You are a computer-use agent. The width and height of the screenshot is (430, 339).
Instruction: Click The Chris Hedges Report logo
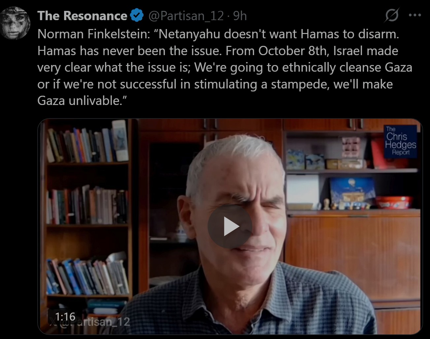tap(401, 141)
